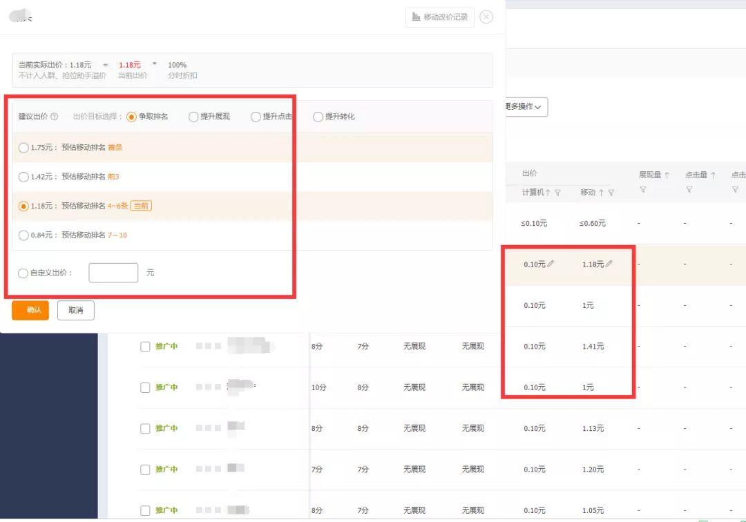Open the 点击量 filter dropdown
Viewport: 746px width, 522px height.
click(x=689, y=188)
